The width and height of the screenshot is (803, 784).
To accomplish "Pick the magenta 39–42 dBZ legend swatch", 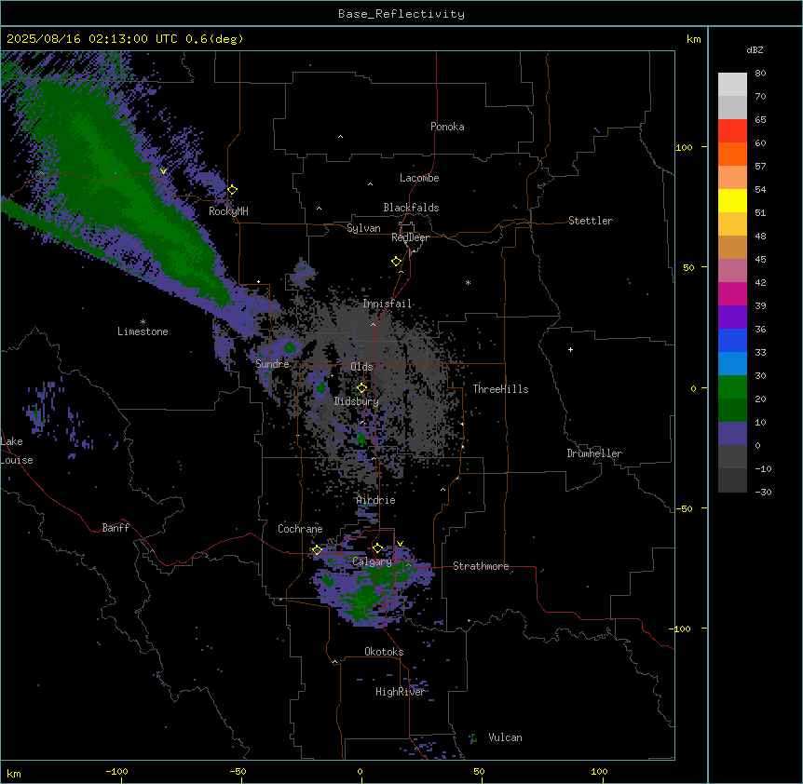I will coord(732,293).
